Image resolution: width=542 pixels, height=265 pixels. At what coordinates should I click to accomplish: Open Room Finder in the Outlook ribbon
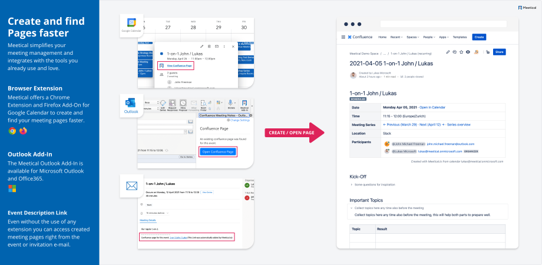point(204,105)
